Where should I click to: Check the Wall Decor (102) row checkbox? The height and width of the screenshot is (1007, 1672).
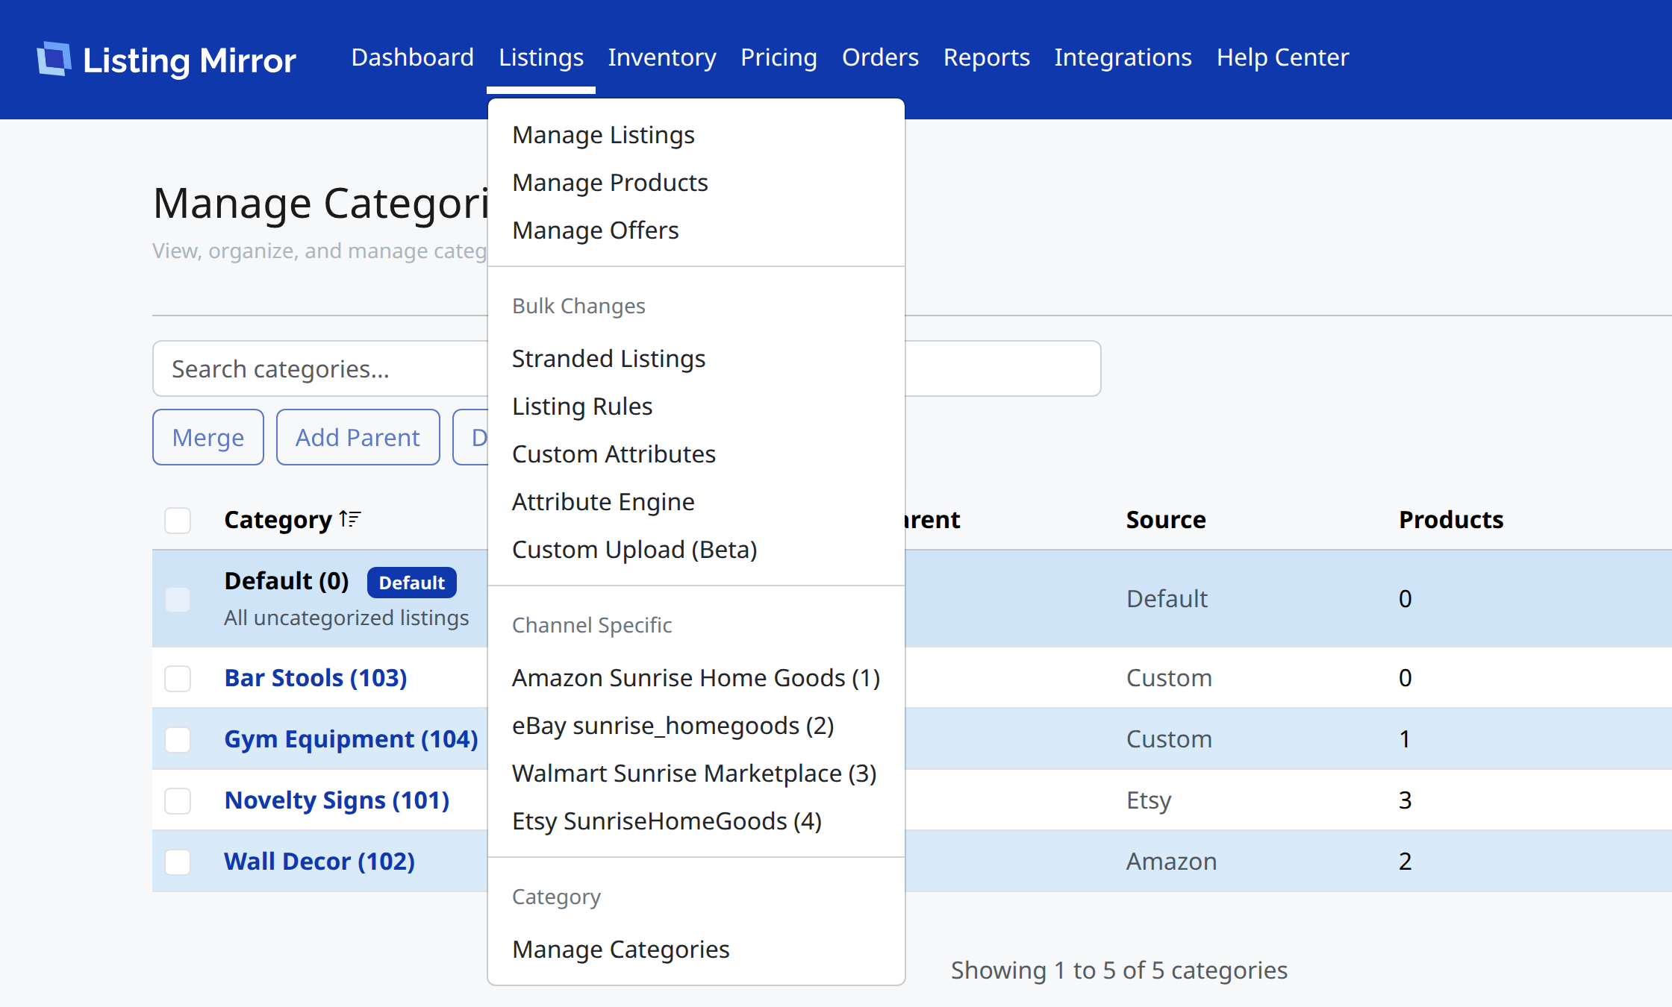coord(178,862)
